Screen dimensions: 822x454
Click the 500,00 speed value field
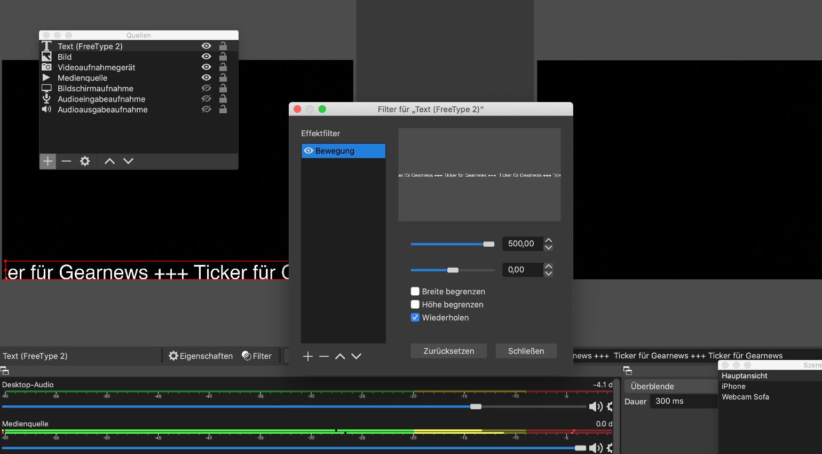(x=522, y=244)
